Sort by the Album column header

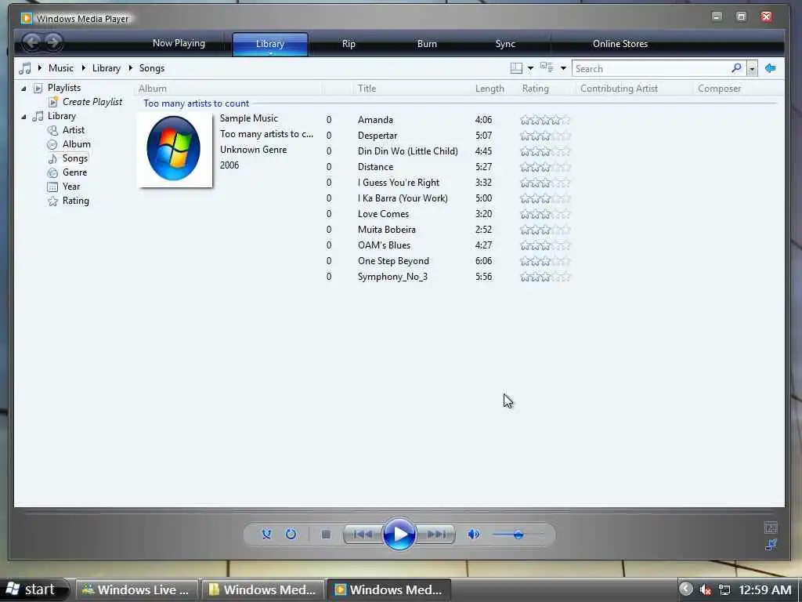click(153, 89)
